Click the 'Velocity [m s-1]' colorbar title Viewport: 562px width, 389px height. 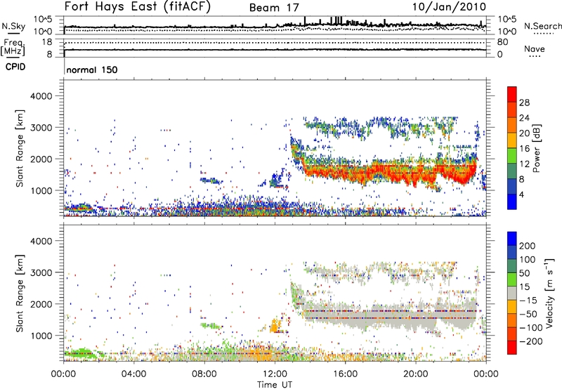point(549,293)
